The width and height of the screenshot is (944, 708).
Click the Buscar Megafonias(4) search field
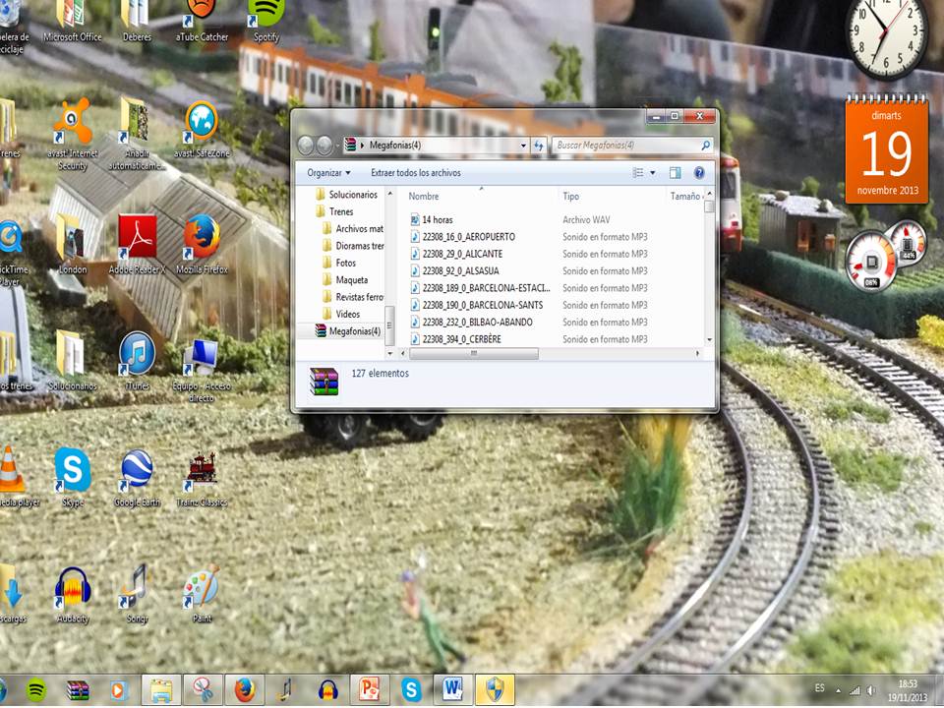pos(632,146)
